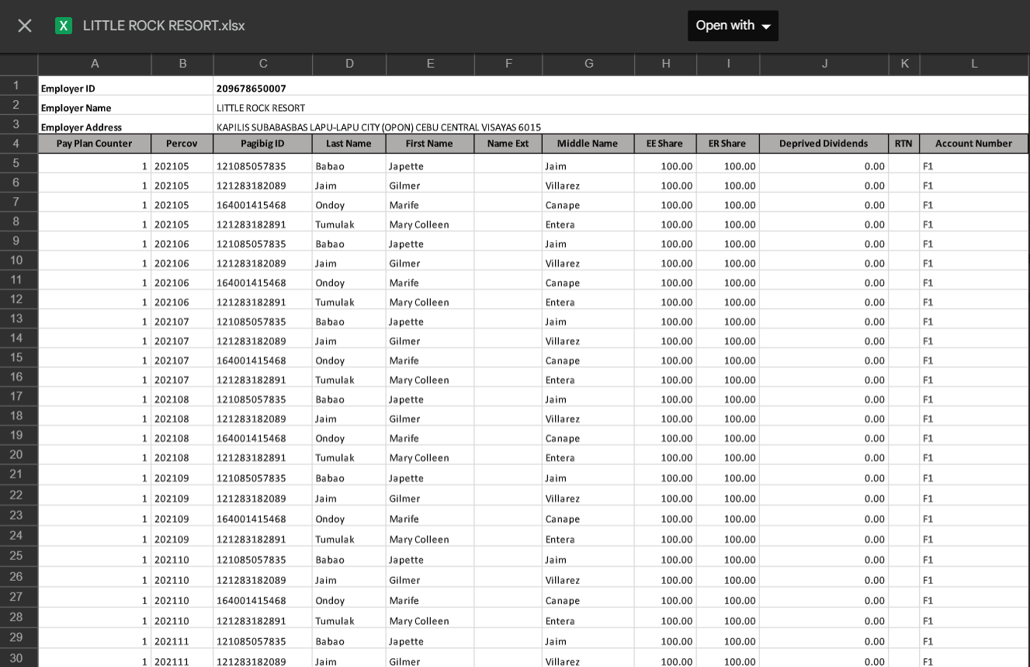Viewport: 1030px width, 667px height.
Task: Select column header I
Action: click(x=728, y=64)
